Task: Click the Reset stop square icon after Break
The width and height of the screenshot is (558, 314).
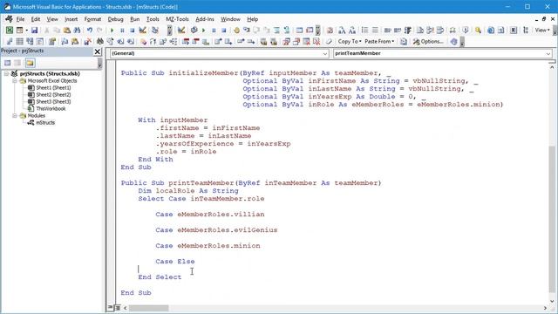Action: coord(132,31)
